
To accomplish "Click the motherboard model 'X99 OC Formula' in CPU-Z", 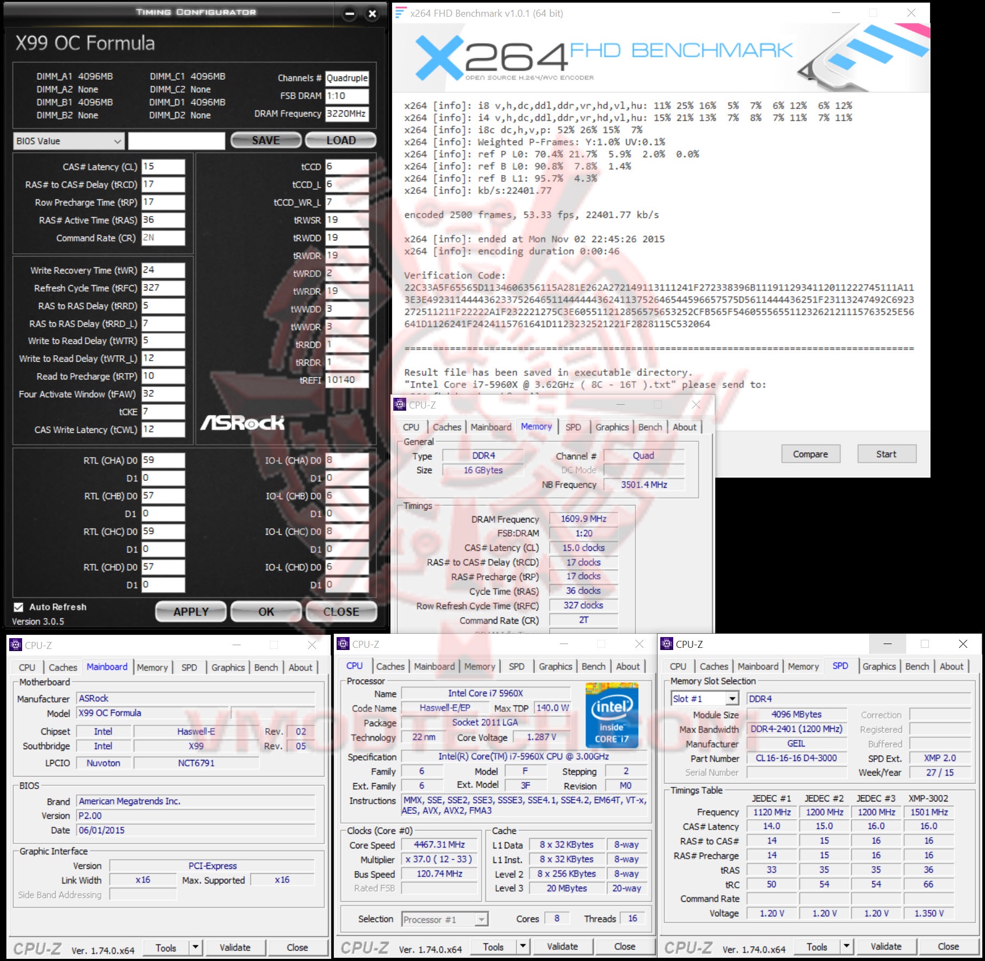I will coord(110,713).
